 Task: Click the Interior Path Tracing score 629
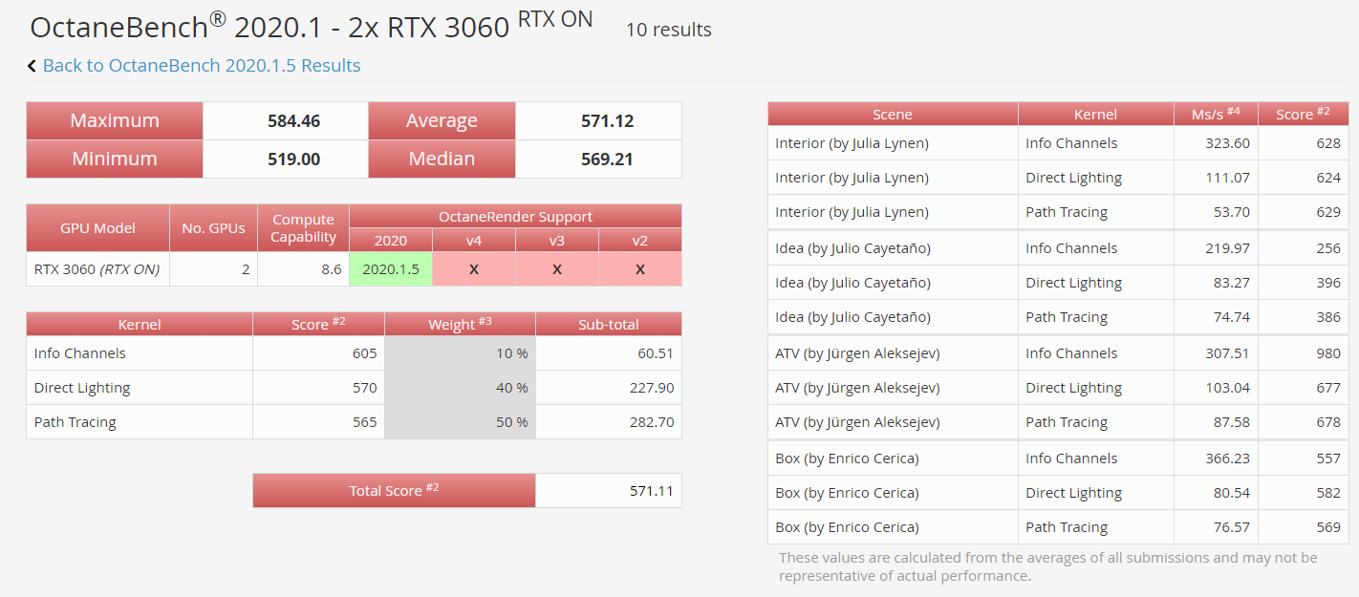pyautogui.click(x=1328, y=212)
